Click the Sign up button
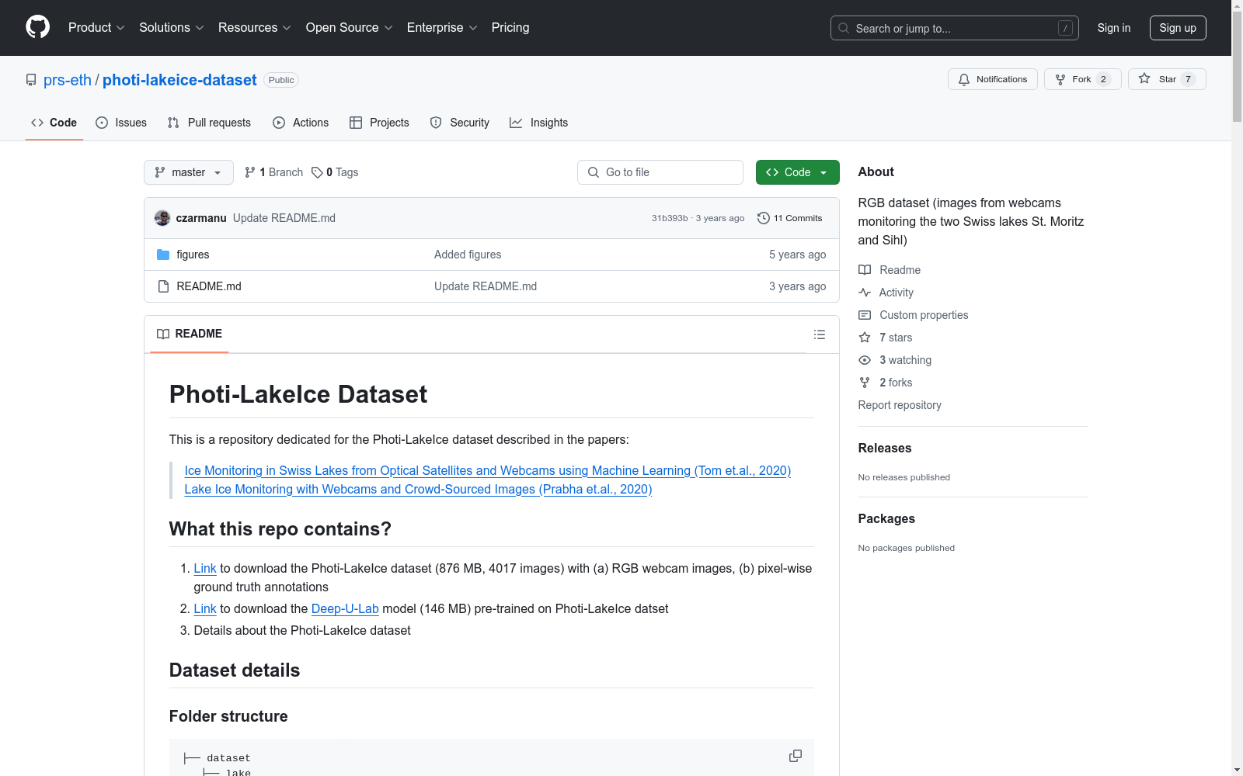This screenshot has height=776, width=1243. (1178, 28)
